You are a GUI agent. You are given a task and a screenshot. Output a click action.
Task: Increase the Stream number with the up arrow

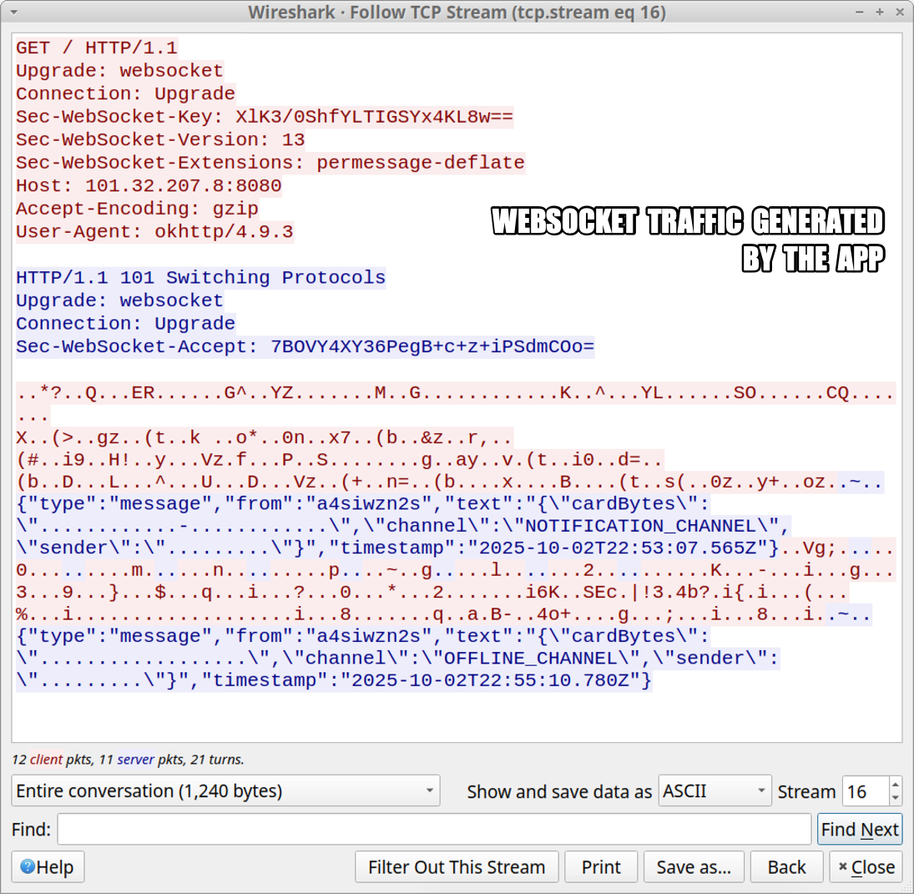tap(896, 785)
